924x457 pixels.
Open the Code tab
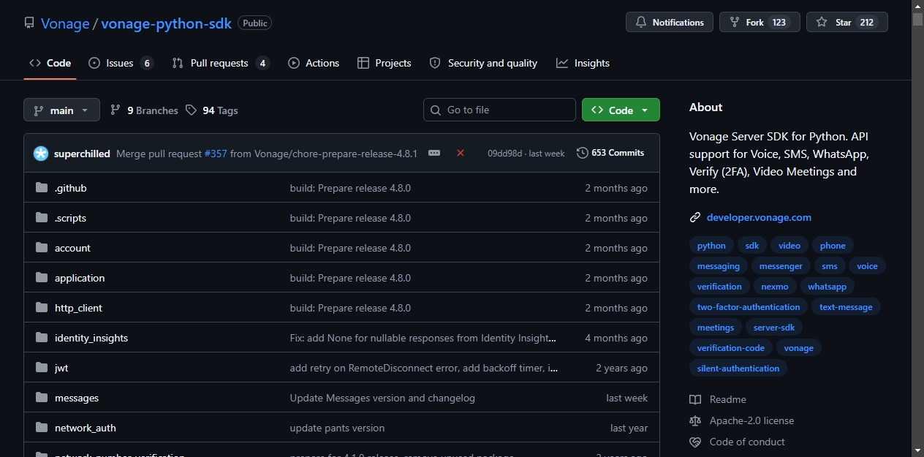tap(50, 63)
